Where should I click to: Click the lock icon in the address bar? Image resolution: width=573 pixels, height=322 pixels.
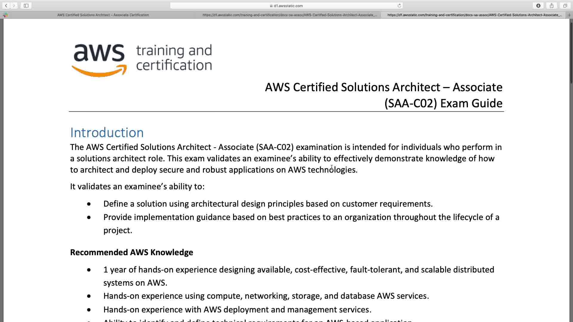(271, 6)
